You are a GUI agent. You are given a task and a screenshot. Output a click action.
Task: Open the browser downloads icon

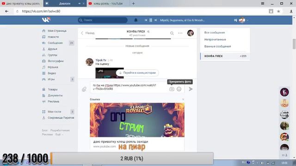tap(291, 11)
